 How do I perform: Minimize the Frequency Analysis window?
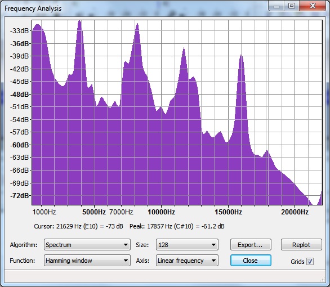(x=277, y=6)
